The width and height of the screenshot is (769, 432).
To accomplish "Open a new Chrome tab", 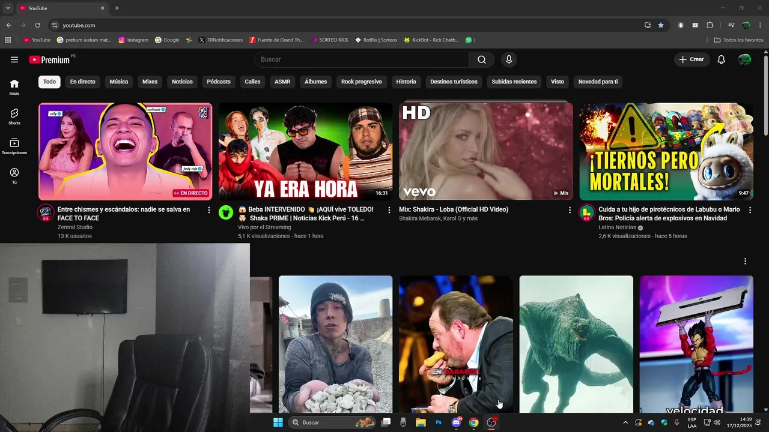I will click(117, 8).
